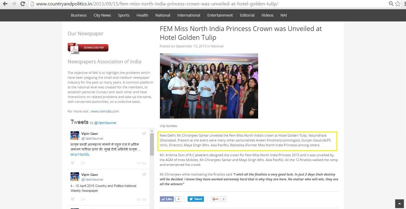
Task: Click the zoom magnifier icon in address bar
Action: point(391,4)
